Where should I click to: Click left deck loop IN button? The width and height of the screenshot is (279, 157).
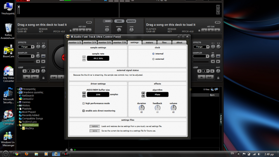[27, 77]
